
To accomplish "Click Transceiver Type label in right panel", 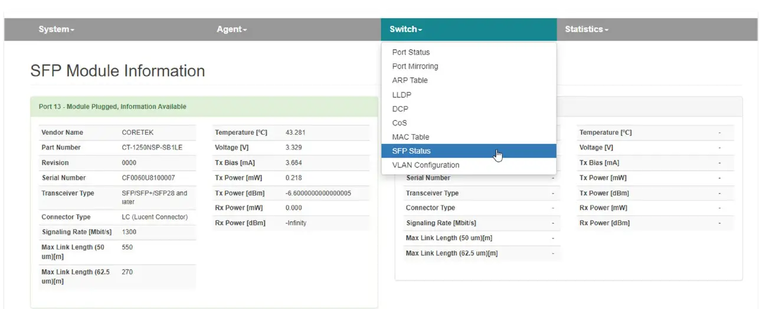I will click(x=432, y=193).
